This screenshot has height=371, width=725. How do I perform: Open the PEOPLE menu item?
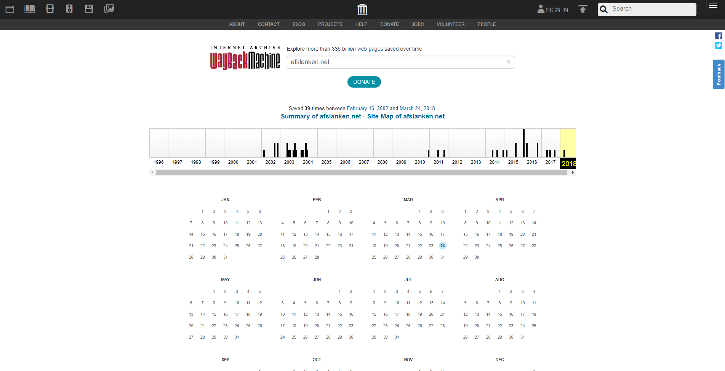click(x=487, y=24)
